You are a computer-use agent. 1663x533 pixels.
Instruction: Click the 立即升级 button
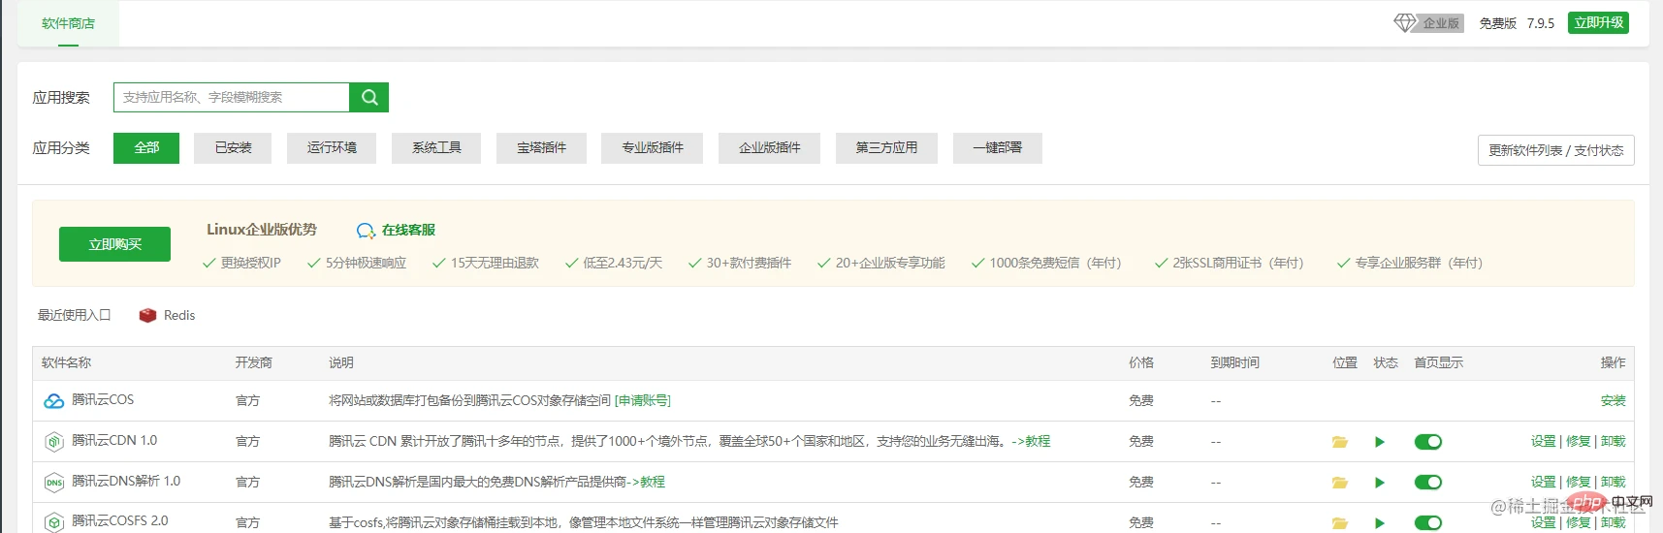[1599, 22]
